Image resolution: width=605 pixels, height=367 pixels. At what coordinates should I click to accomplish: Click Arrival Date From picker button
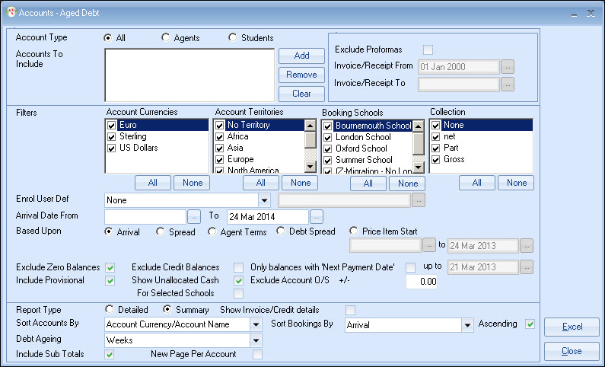(194, 216)
